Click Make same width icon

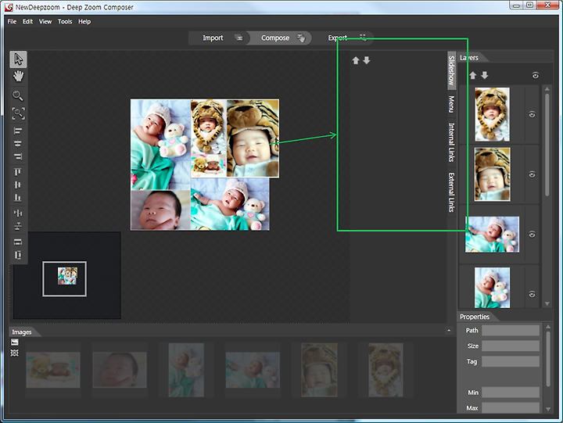[17, 242]
